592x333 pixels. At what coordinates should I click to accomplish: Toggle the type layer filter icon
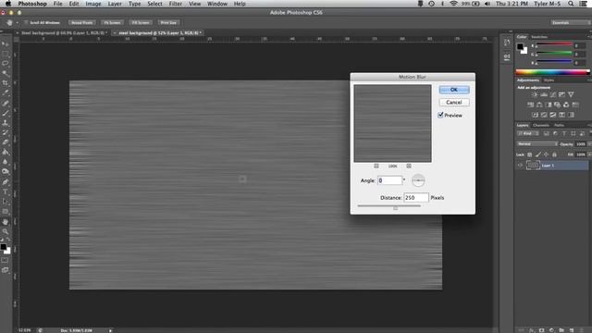tap(564, 133)
